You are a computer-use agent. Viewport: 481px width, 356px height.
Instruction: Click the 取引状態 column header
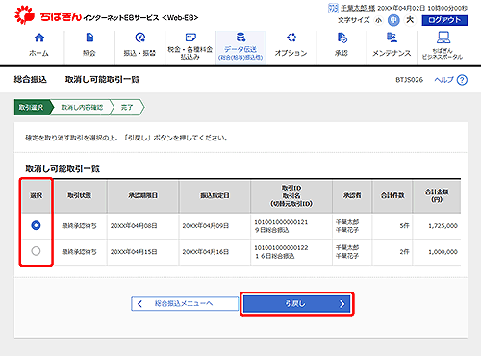(80, 195)
